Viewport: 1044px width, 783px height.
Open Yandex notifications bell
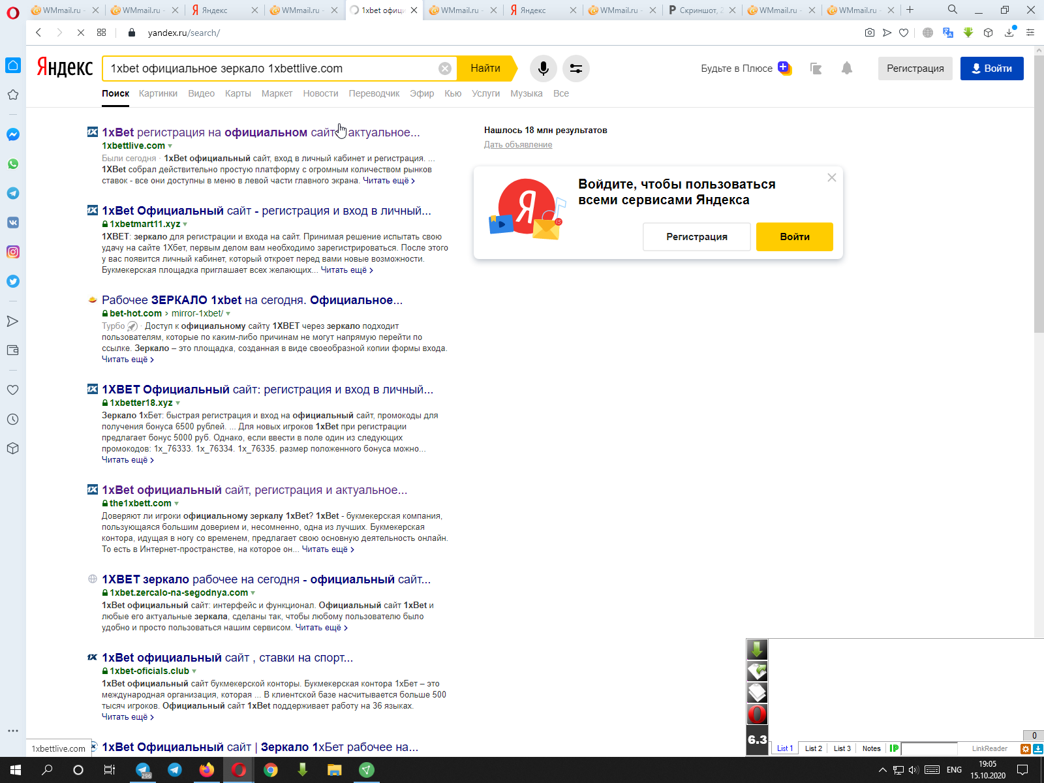click(847, 68)
